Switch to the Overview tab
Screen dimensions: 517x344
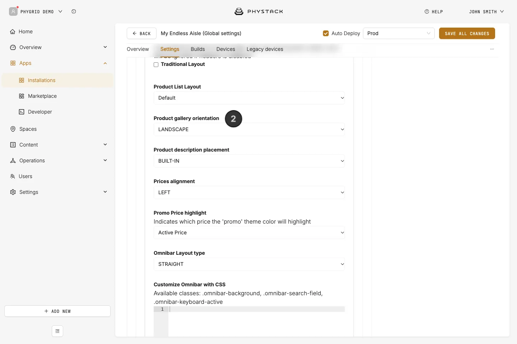138,49
